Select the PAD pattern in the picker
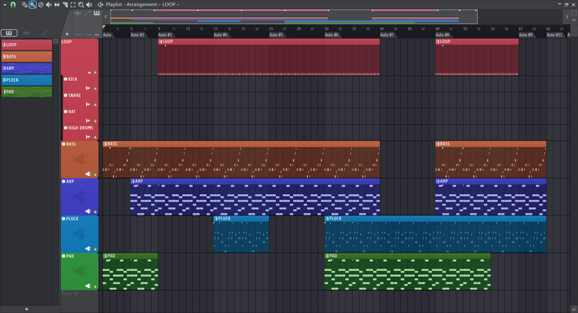This screenshot has width=578, height=313. pos(26,92)
